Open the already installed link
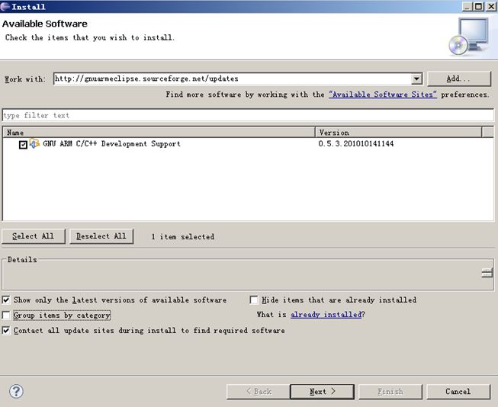The image size is (498, 407). tap(326, 315)
